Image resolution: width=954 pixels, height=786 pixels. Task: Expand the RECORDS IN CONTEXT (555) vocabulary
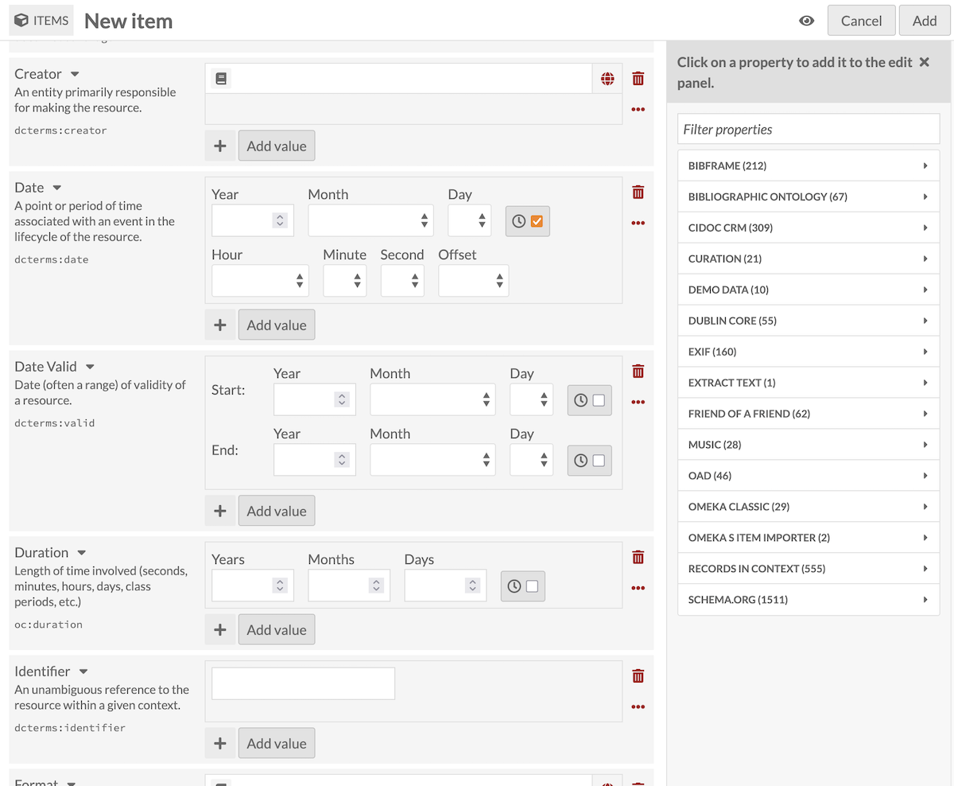coord(809,569)
